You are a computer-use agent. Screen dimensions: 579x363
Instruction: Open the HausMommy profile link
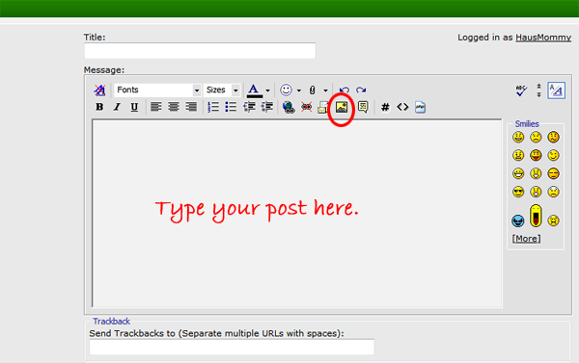(x=543, y=38)
